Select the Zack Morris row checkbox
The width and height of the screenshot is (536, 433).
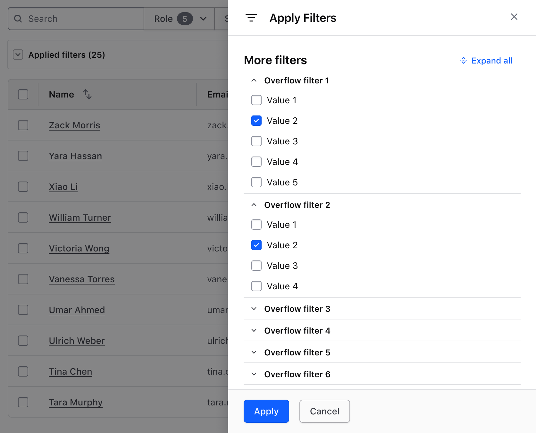coord(23,125)
